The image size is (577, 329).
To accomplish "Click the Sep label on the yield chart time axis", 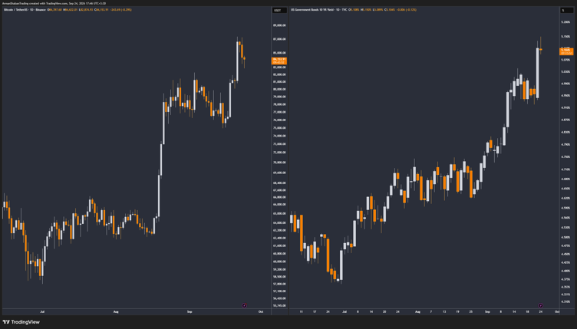I will [x=487, y=311].
